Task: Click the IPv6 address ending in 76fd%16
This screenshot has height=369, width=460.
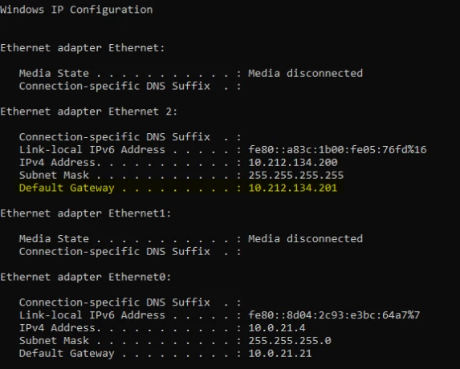Action: [337, 150]
